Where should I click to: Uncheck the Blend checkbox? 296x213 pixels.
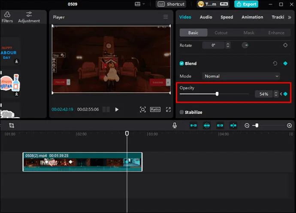pos(182,64)
